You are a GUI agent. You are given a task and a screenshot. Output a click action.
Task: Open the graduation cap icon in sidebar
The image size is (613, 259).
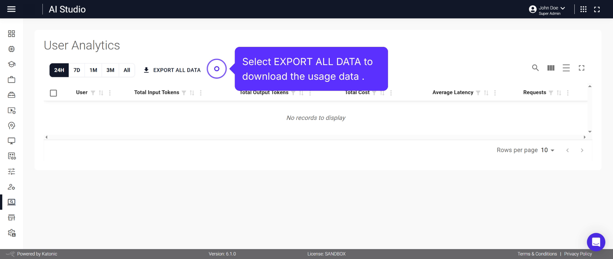pos(11,64)
